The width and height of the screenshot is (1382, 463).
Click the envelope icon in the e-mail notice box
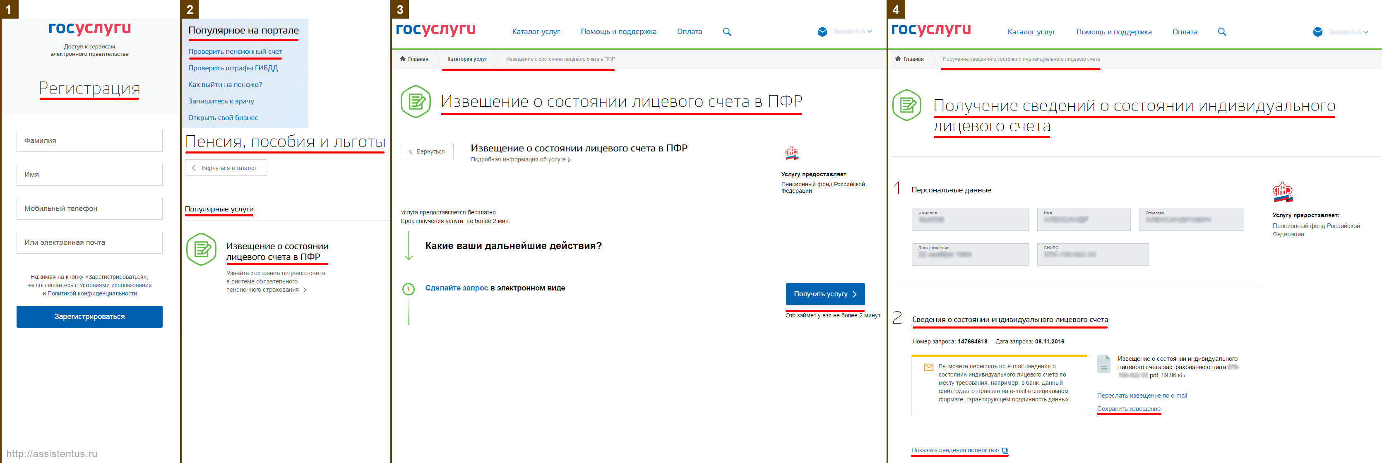pyautogui.click(x=929, y=367)
